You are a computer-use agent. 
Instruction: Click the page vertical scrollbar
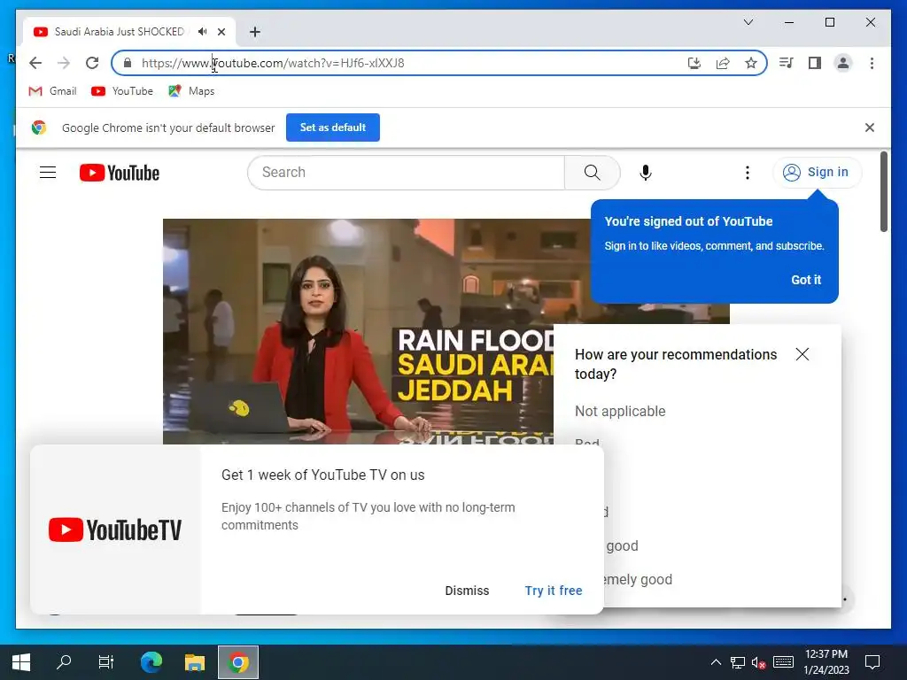[x=883, y=192]
